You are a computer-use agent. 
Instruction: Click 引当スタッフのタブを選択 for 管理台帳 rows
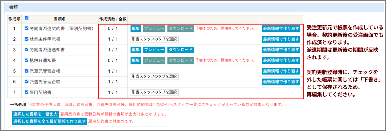coord(154,76)
